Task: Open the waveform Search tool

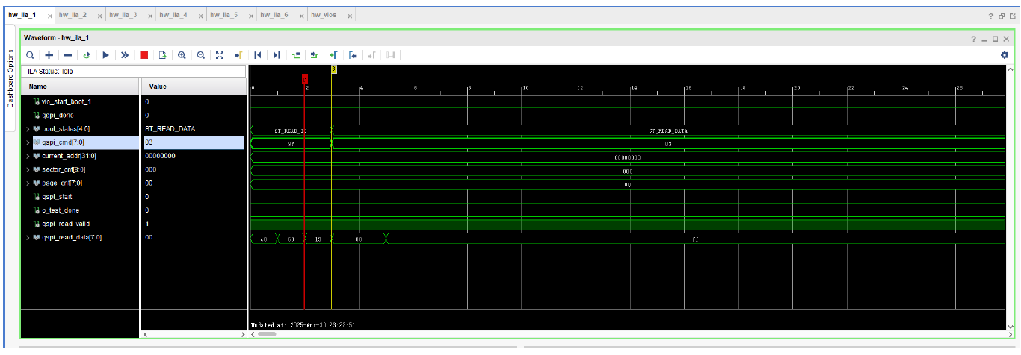Action: pos(30,55)
